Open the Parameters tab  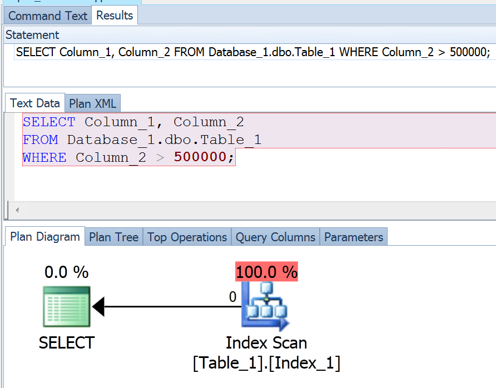point(354,237)
